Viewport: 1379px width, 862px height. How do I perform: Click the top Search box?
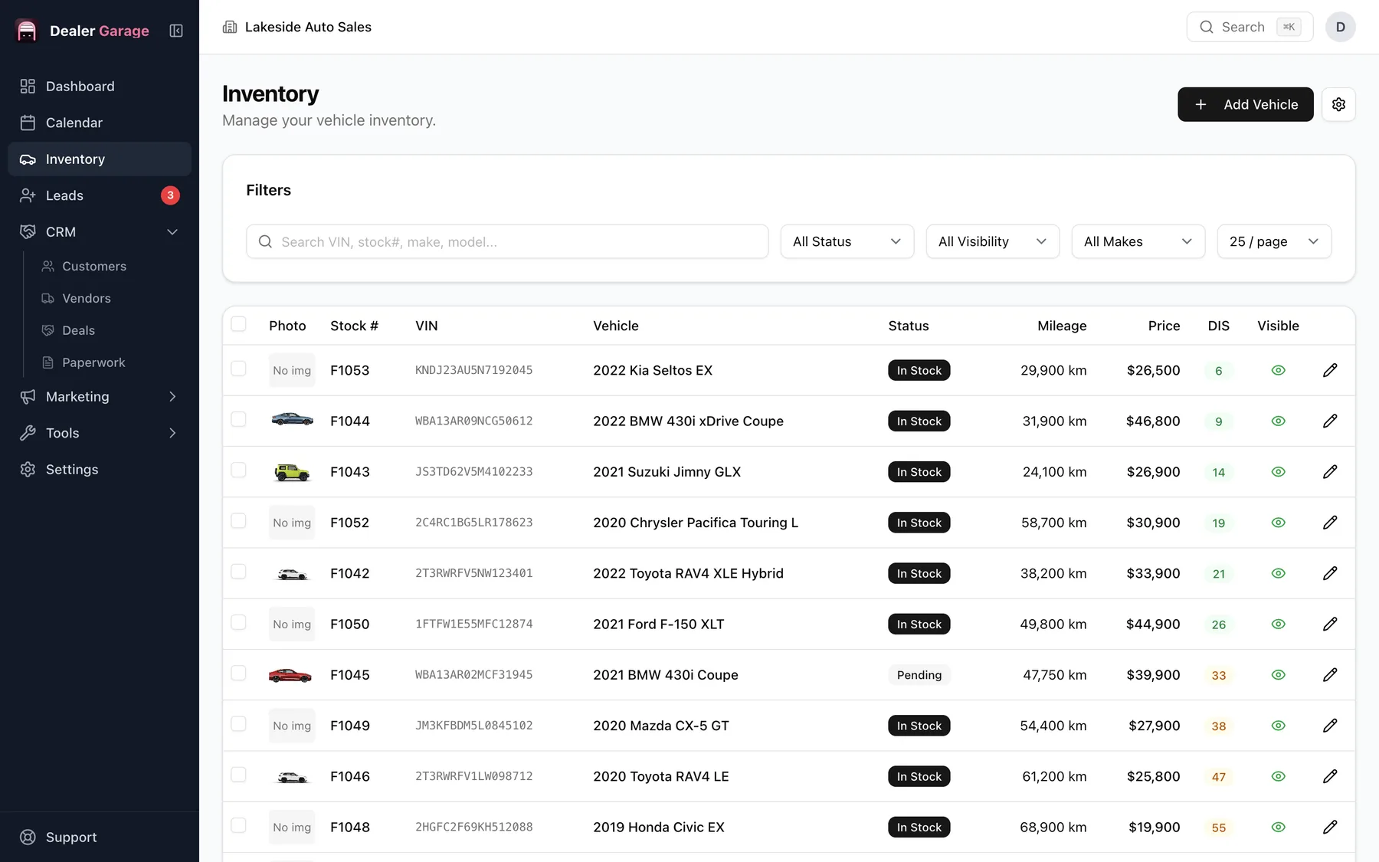pos(1250,27)
